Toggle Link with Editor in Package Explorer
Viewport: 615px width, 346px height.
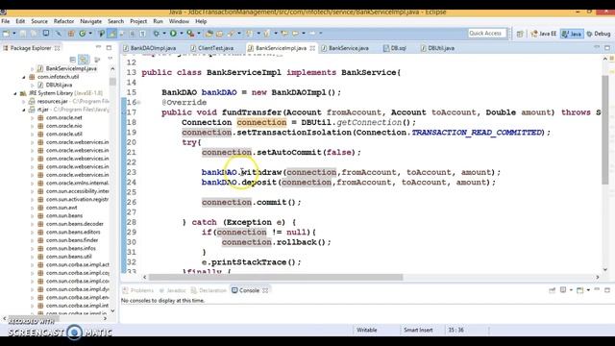coord(84,60)
